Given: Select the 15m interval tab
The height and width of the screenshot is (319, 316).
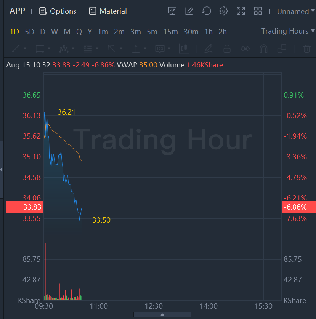Looking at the screenshot, I should point(170,32).
